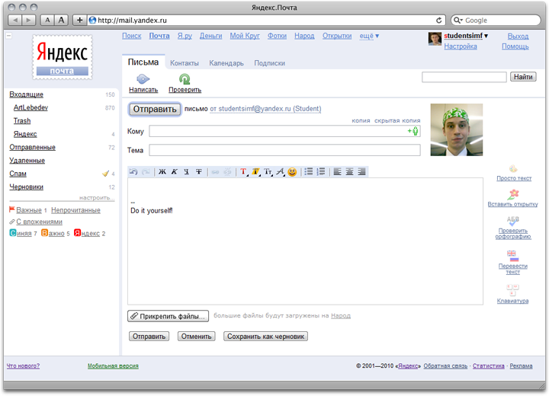Expand the 'ещё' services dropdown
549x399 pixels.
[x=369, y=36]
